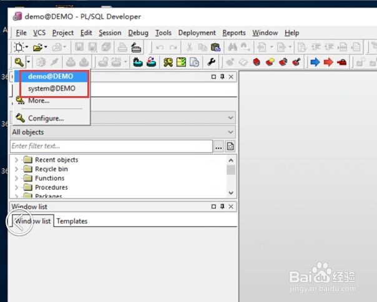Open the Help menu
Screen dimensions: 377x302
pyautogui.click(x=291, y=32)
